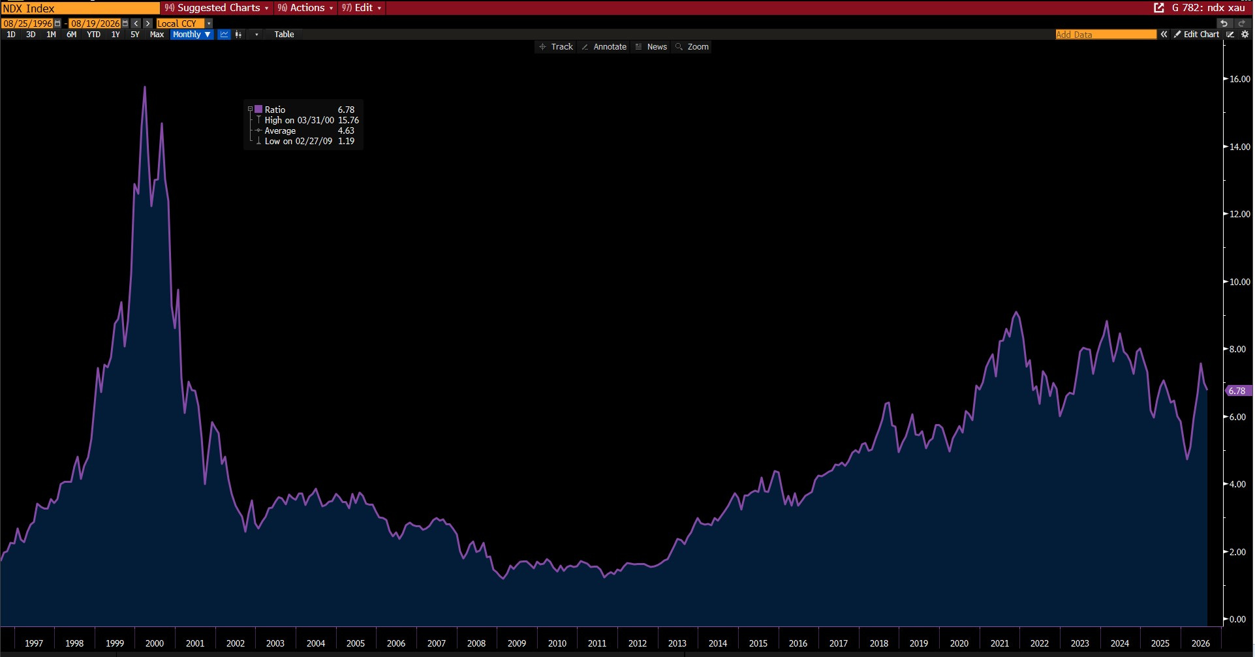The image size is (1255, 657).
Task: Click the purple Ratio color swatch
Action: (258, 110)
